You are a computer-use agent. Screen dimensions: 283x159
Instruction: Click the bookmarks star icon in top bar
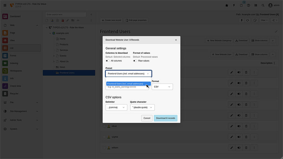point(227,5)
